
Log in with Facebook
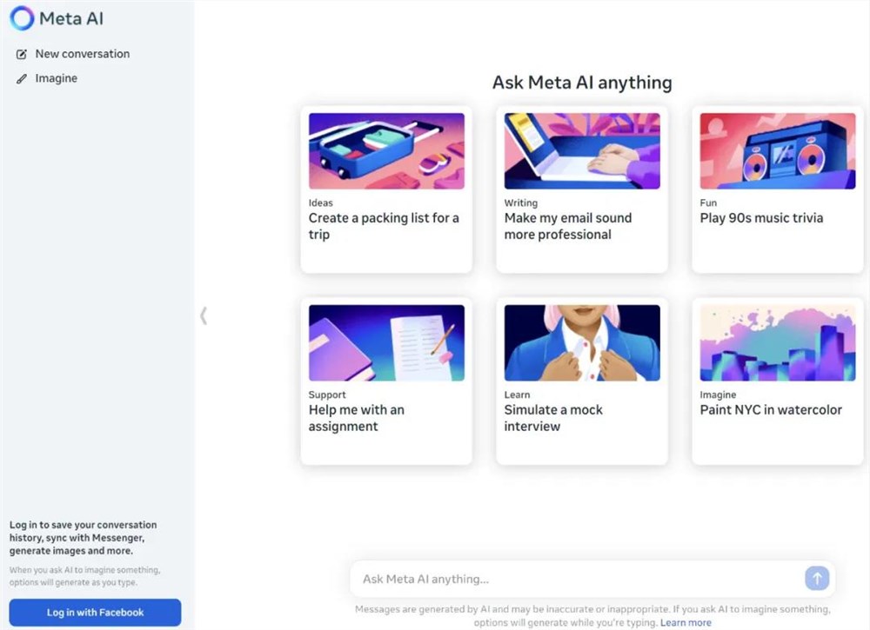click(x=95, y=613)
